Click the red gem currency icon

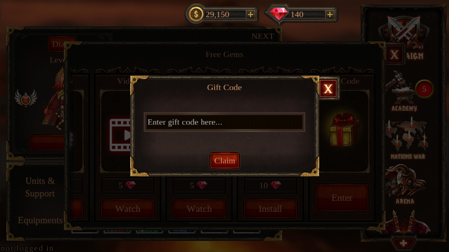pyautogui.click(x=279, y=14)
